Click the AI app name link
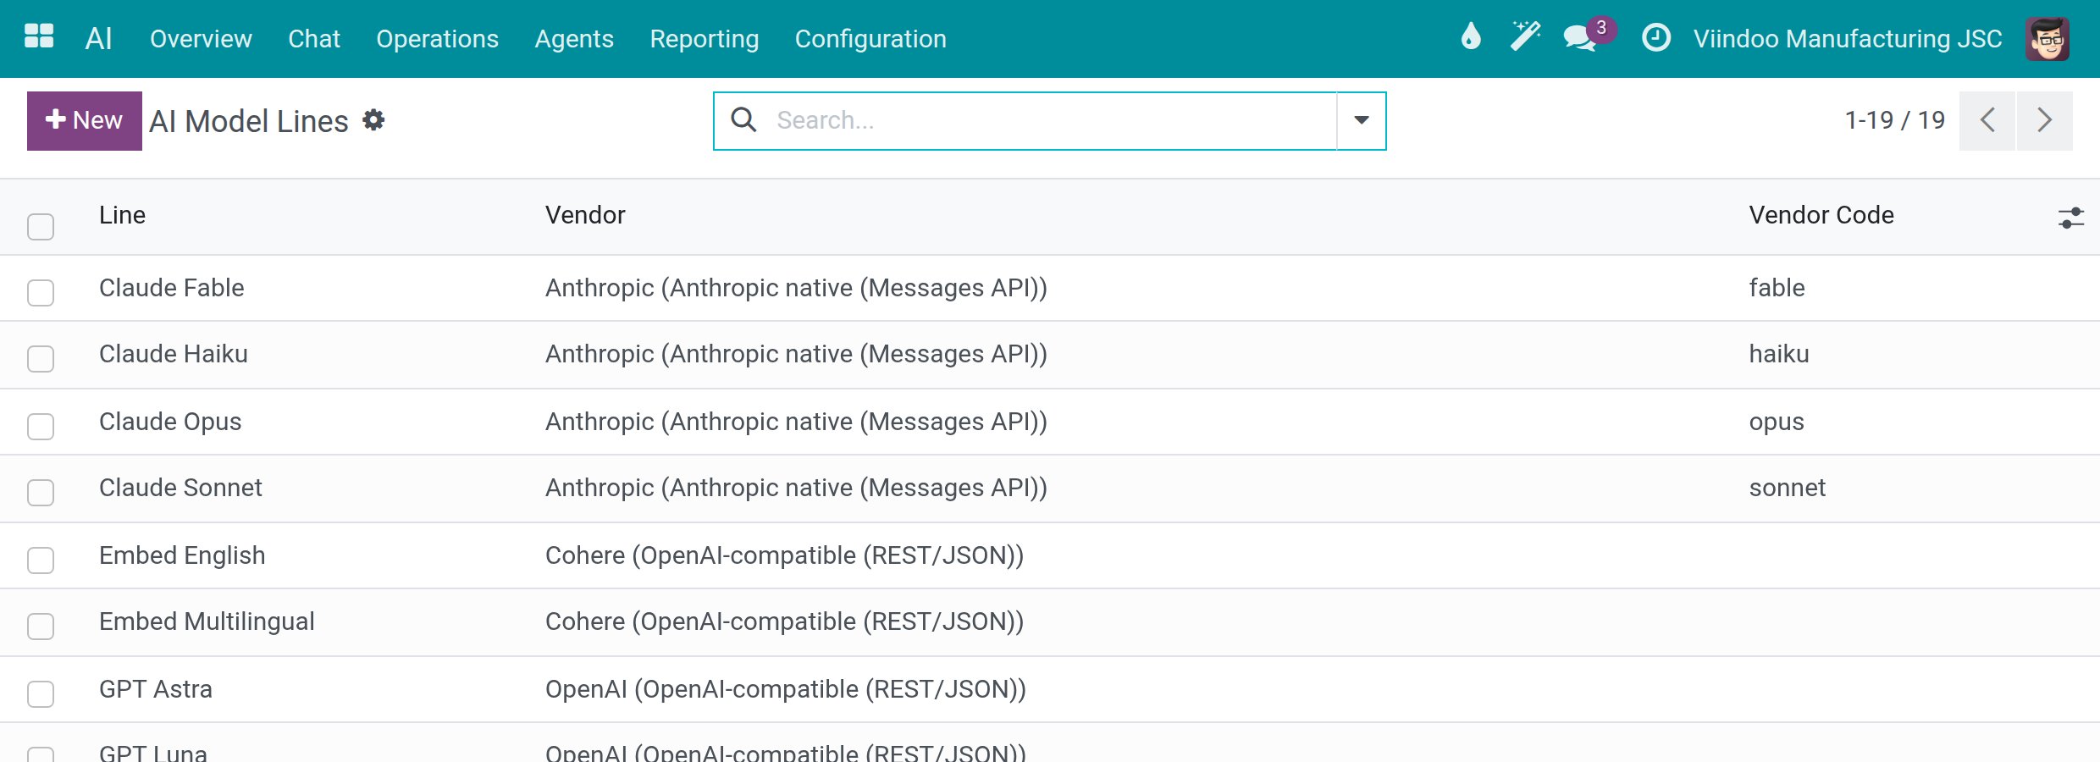The image size is (2100, 762). coord(98,38)
